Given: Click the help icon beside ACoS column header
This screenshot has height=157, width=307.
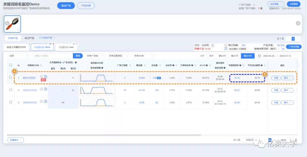Looking at the screenshot, I should tap(207, 65).
